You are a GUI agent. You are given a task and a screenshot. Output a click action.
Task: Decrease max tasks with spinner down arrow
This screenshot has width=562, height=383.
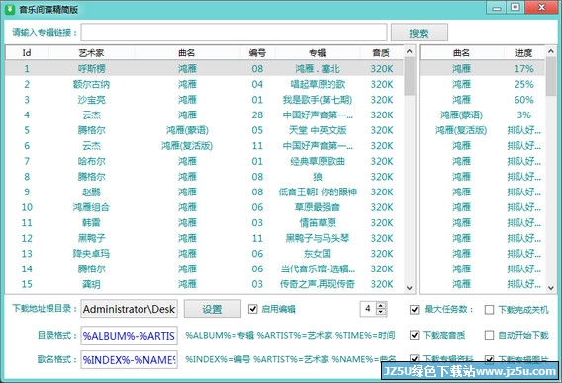381,312
